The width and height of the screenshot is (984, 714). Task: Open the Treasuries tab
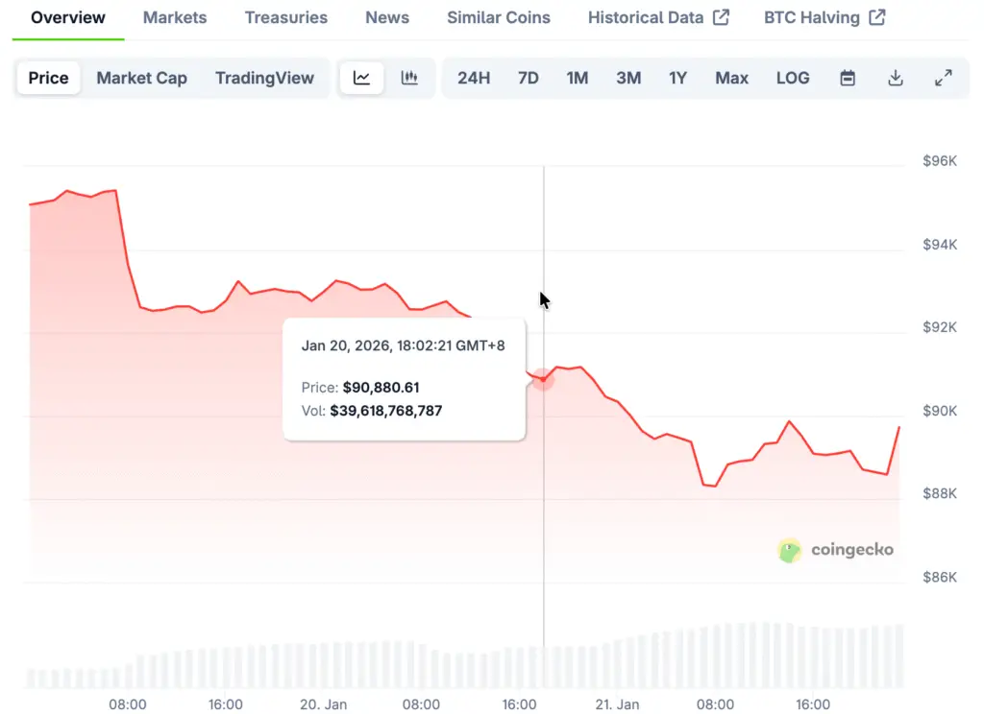286,17
